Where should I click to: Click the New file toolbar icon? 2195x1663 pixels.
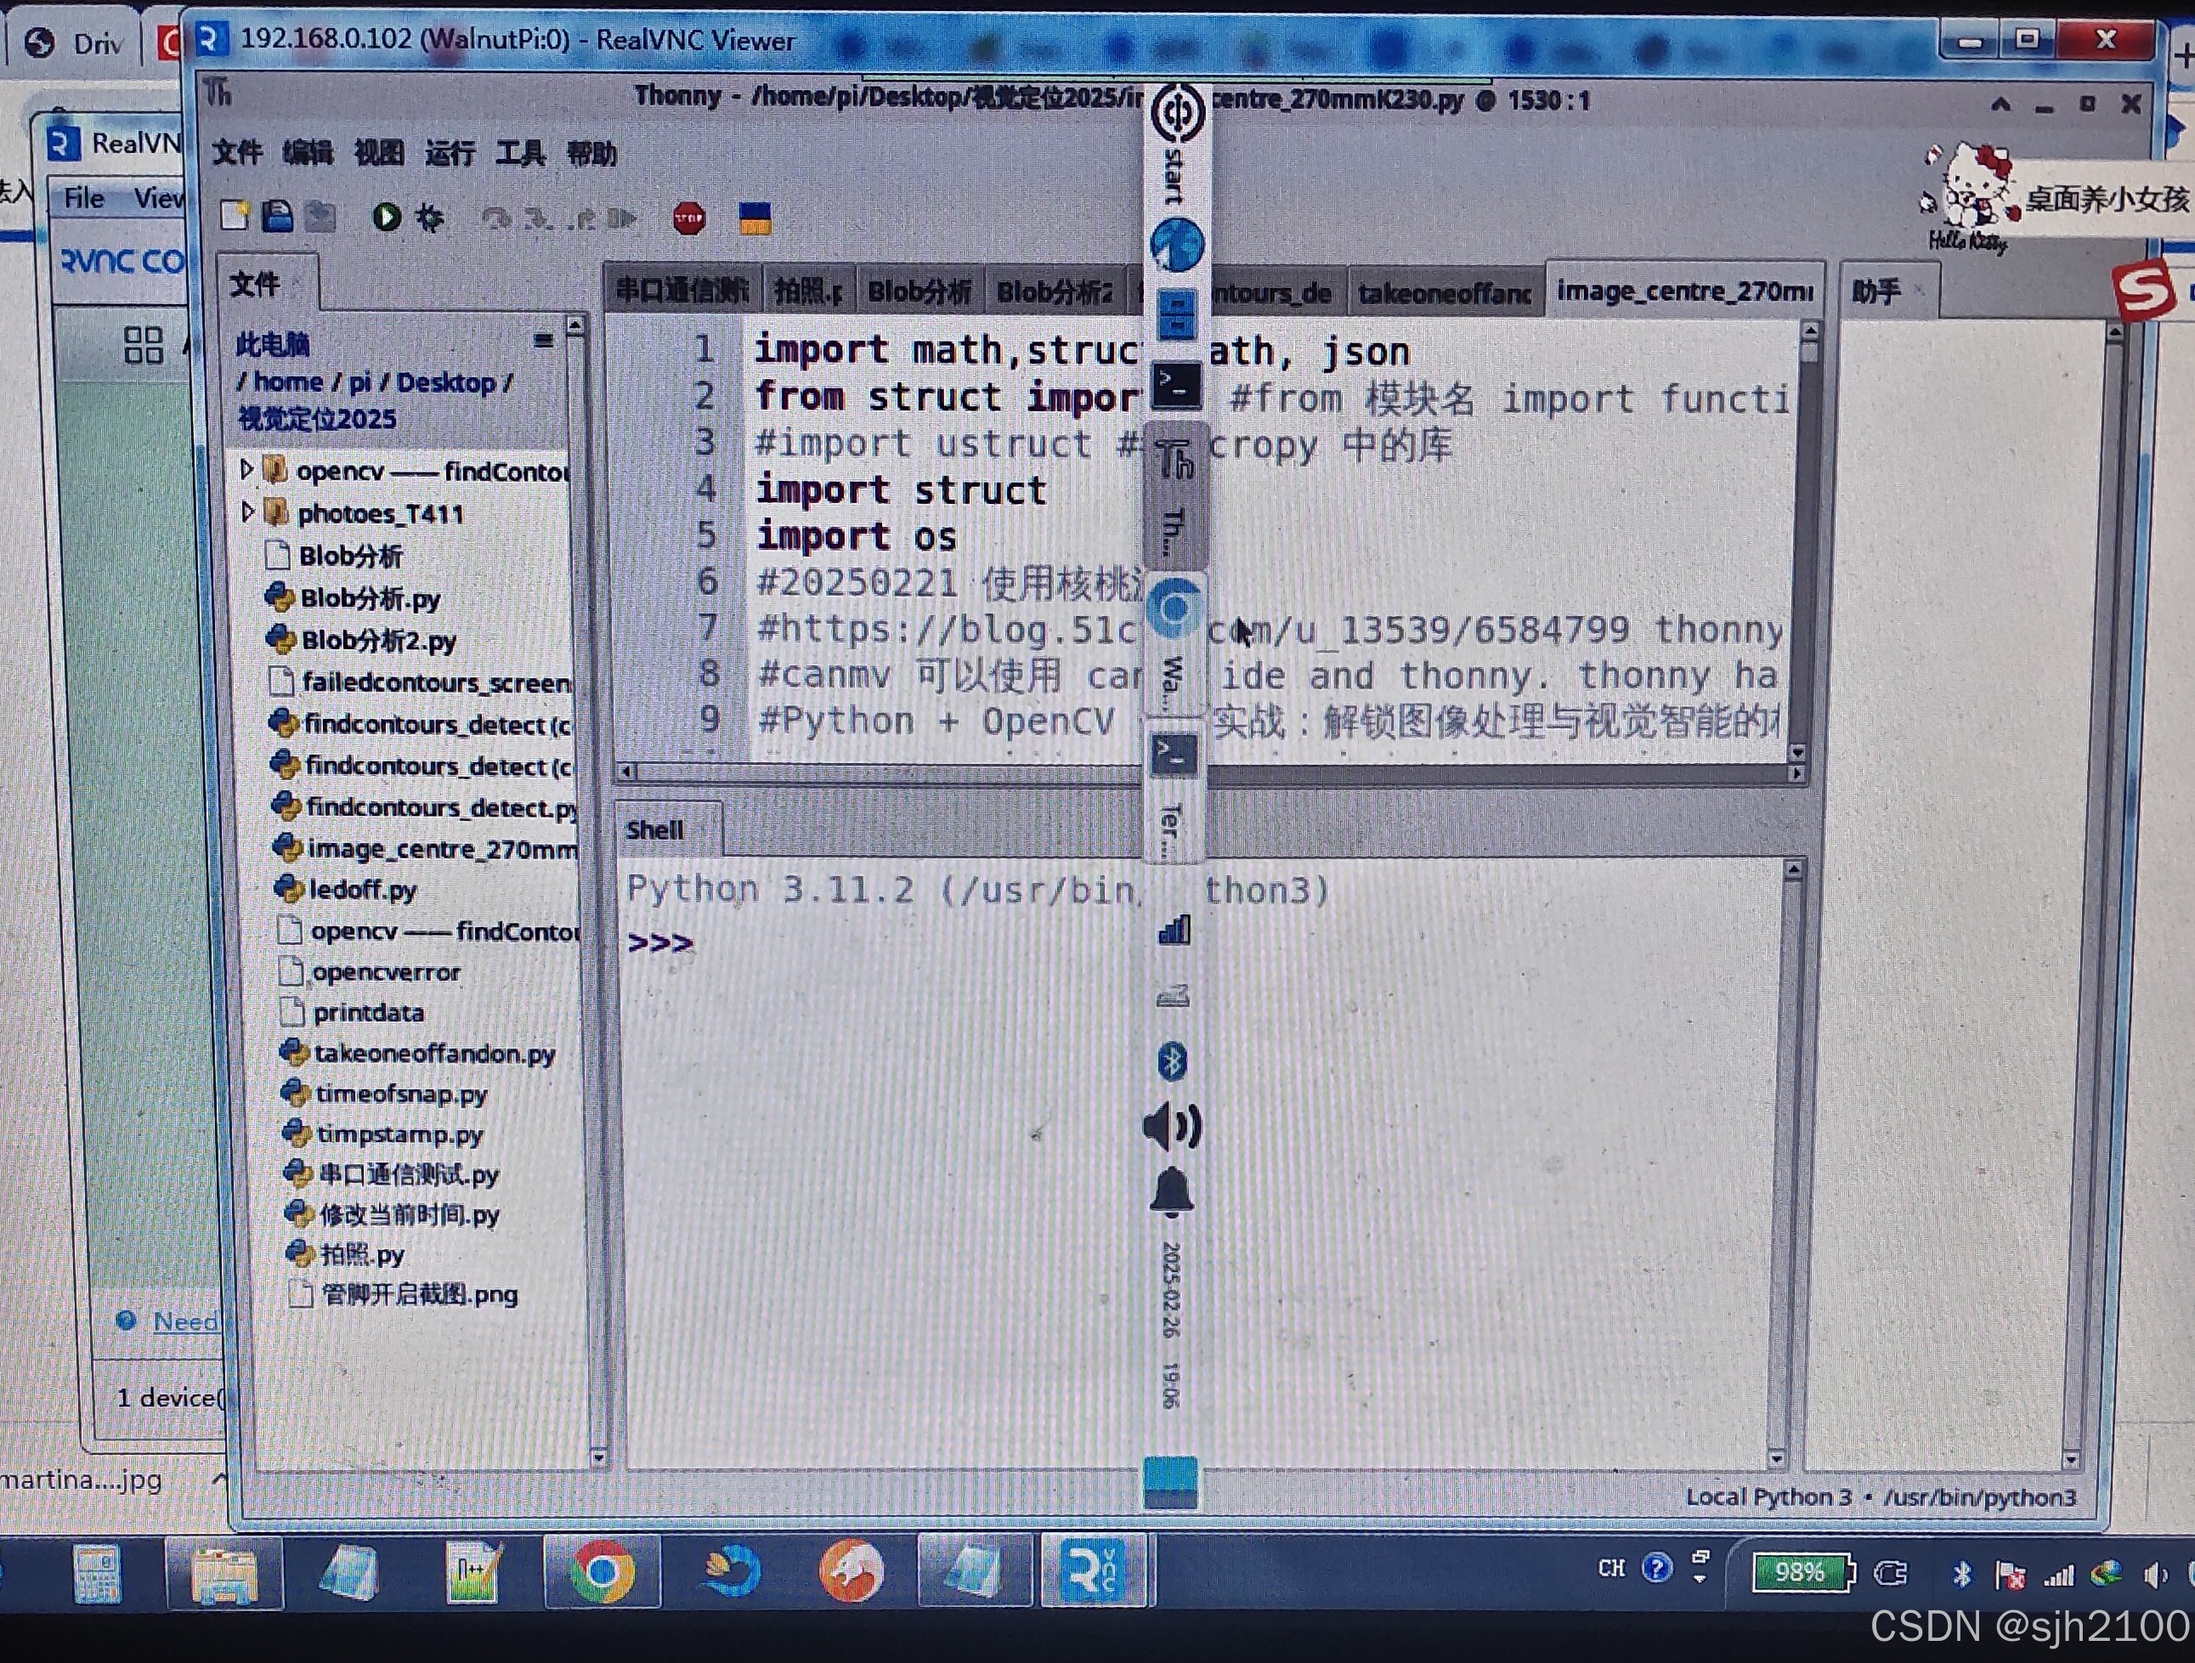(x=235, y=215)
